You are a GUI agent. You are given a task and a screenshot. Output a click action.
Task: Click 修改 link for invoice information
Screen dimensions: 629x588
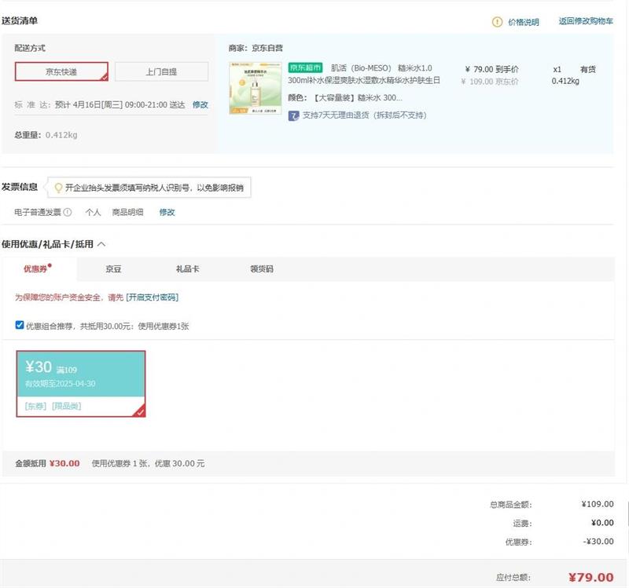(x=167, y=212)
